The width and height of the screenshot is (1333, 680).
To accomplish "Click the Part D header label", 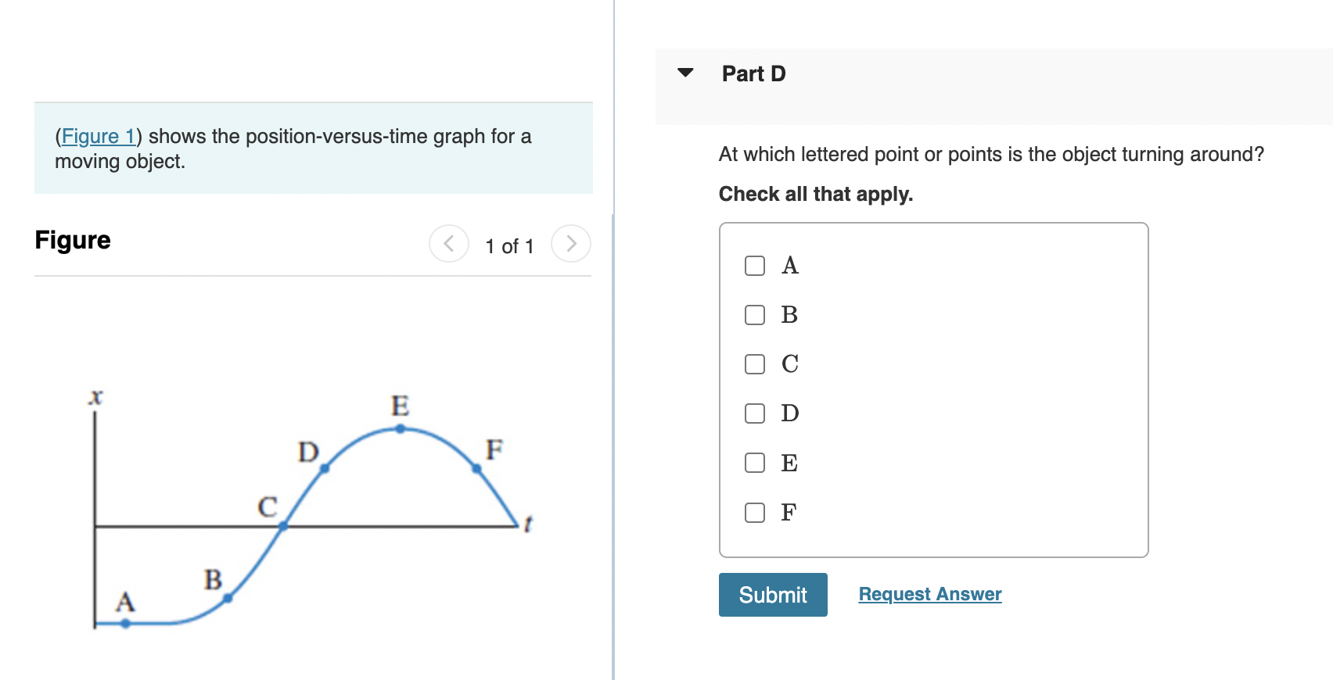I will [x=753, y=73].
